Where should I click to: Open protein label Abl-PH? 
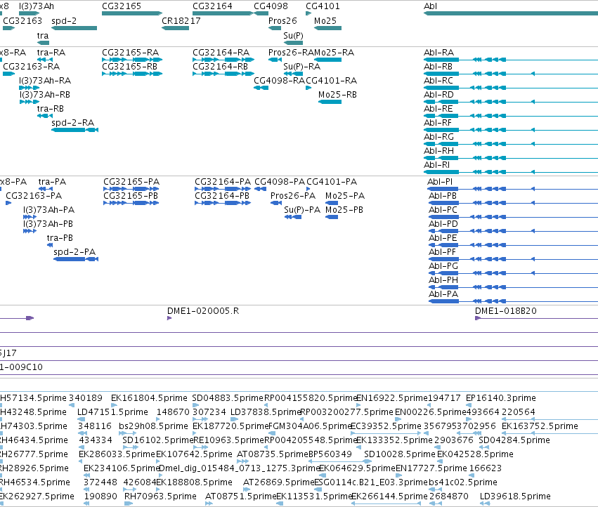click(443, 279)
